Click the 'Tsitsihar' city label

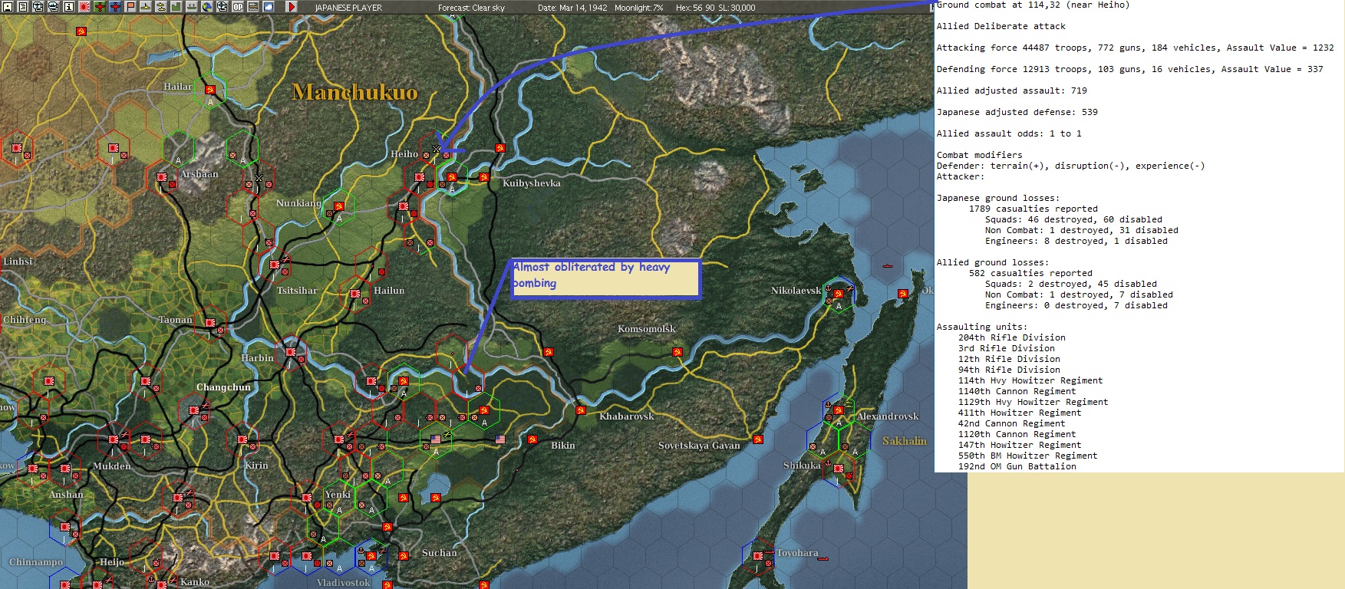pyautogui.click(x=297, y=291)
